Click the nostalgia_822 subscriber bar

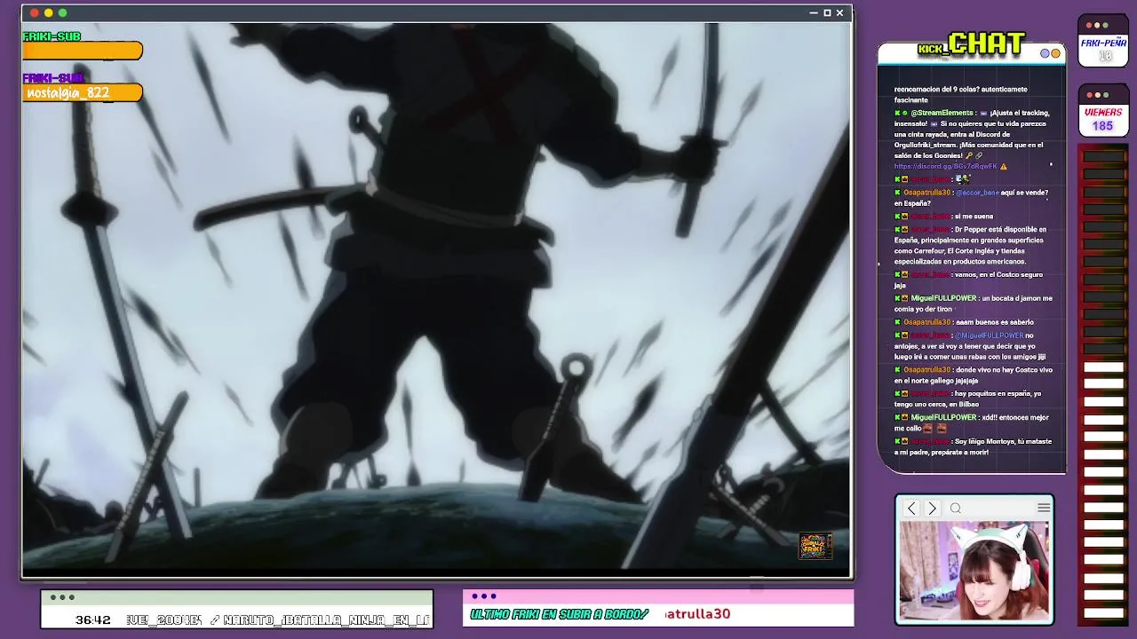click(82, 92)
